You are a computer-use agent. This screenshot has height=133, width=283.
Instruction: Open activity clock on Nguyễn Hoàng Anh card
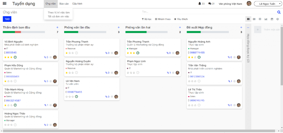(199, 57)
